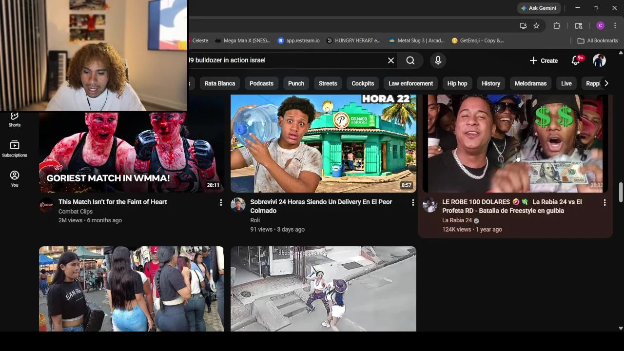The height and width of the screenshot is (351, 624).
Task: Advance chips with right chevron arrow
Action: coord(606,83)
